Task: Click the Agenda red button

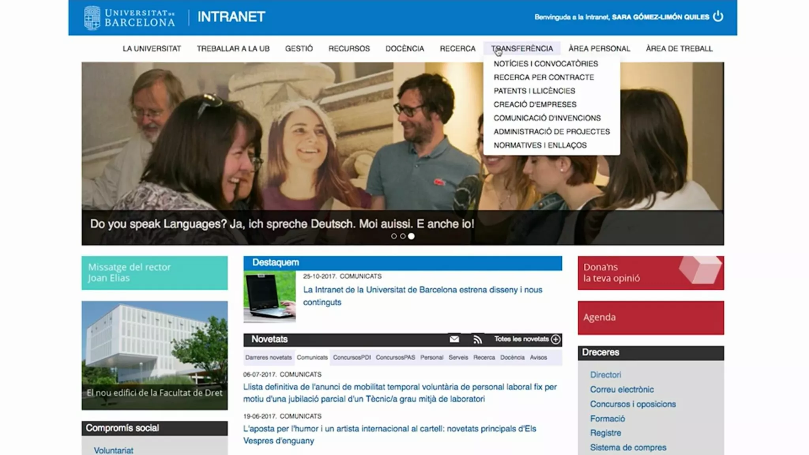Action: (x=651, y=318)
